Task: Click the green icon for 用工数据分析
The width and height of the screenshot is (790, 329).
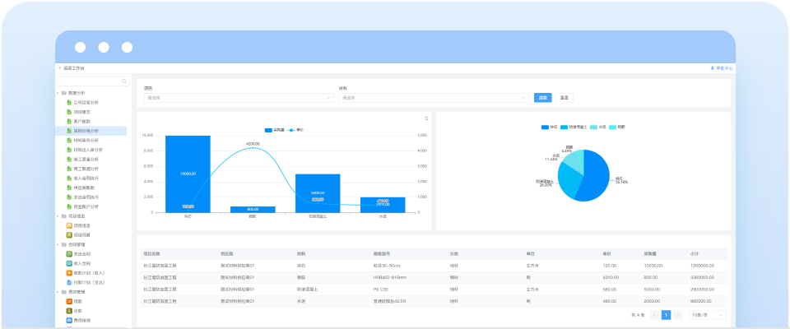Action: coord(69,169)
